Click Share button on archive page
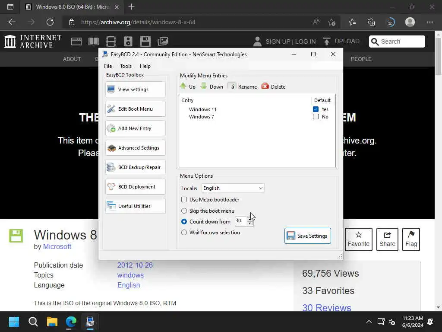 387,239
